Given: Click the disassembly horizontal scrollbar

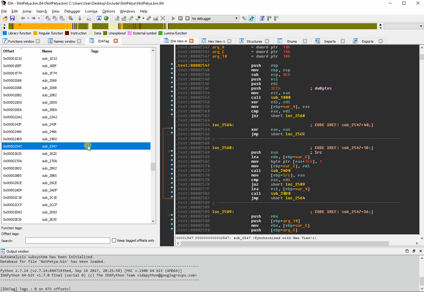Looking at the screenshot, I should point(284,243).
